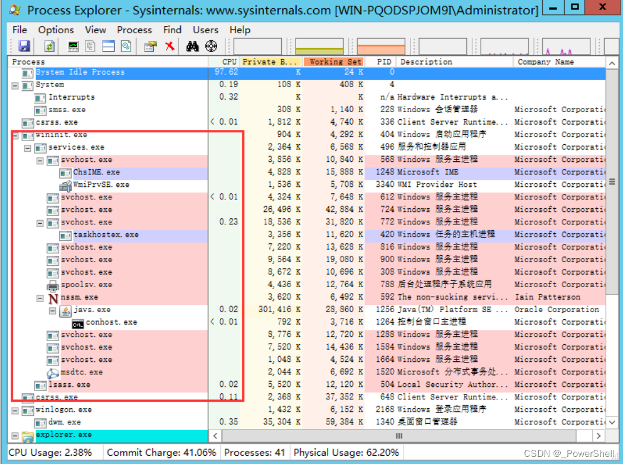Open the Properties toolbar icon
This screenshot has height=464, width=623.
click(150, 46)
